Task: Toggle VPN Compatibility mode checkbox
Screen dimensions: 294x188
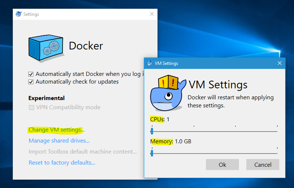Action: click(31, 108)
